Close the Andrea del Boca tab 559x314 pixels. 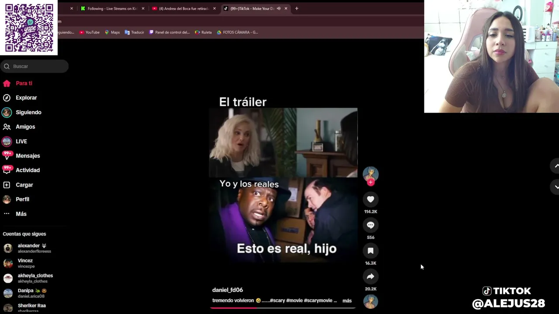coord(214,8)
